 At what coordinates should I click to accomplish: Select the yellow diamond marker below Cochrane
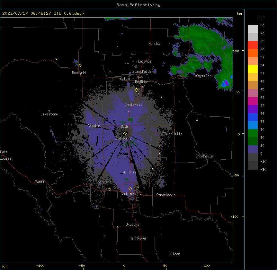[109, 190]
